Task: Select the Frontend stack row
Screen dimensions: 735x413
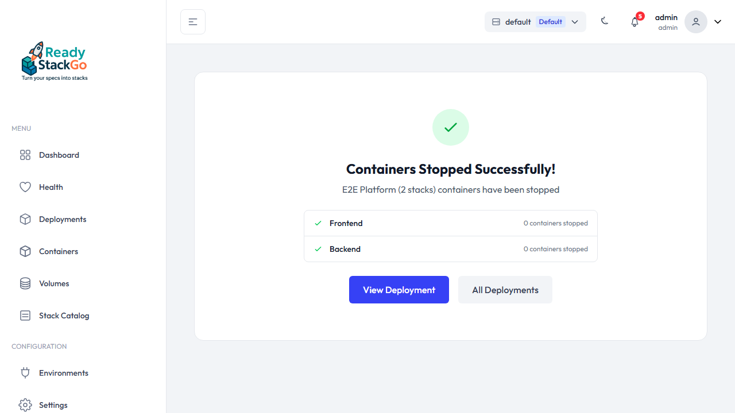Action: (x=451, y=223)
